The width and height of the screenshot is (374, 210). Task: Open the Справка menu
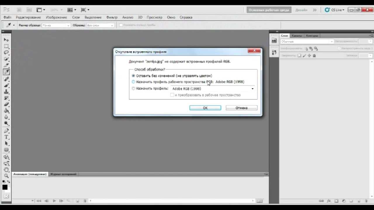(186, 17)
